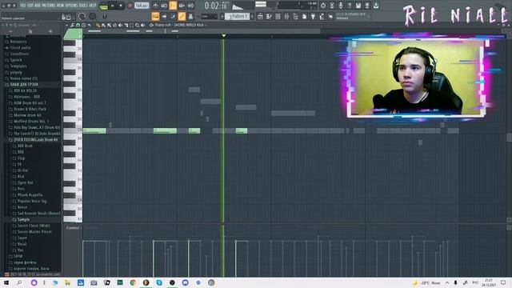Open the Control lane dropdown
512x288 pixels.
point(74,228)
